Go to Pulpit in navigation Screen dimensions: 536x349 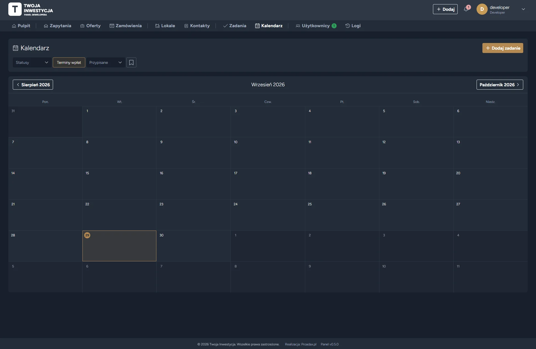click(21, 26)
